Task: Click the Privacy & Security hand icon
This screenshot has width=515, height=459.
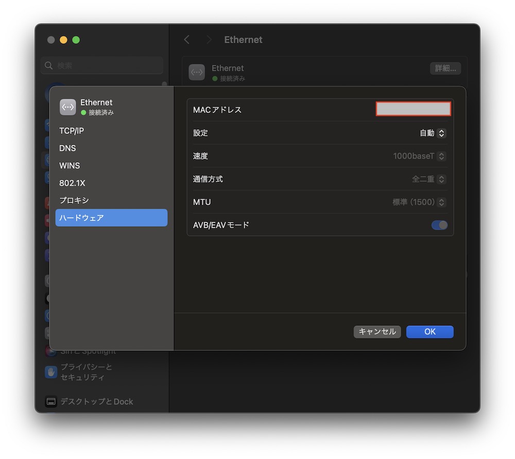Action: click(50, 372)
